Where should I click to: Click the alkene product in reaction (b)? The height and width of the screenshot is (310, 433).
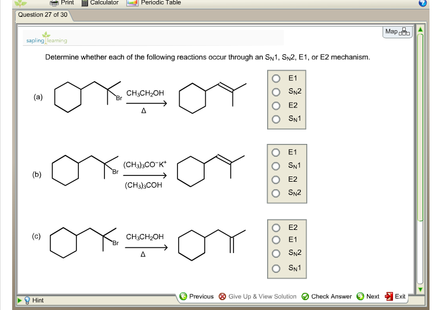pos(210,170)
